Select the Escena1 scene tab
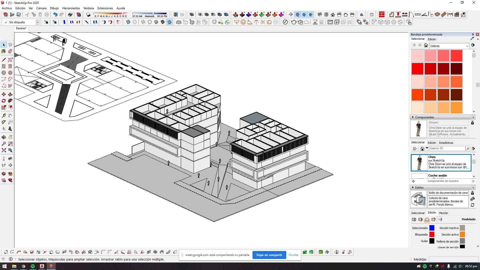This screenshot has height=270, width=480. [21, 28]
